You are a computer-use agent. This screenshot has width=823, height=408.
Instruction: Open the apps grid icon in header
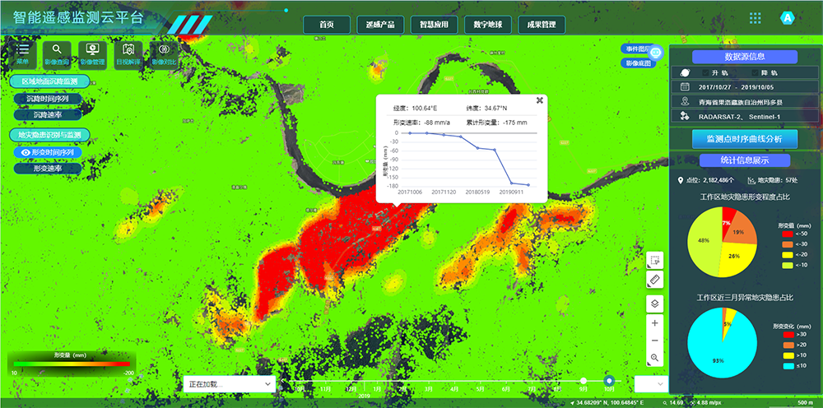[755, 18]
